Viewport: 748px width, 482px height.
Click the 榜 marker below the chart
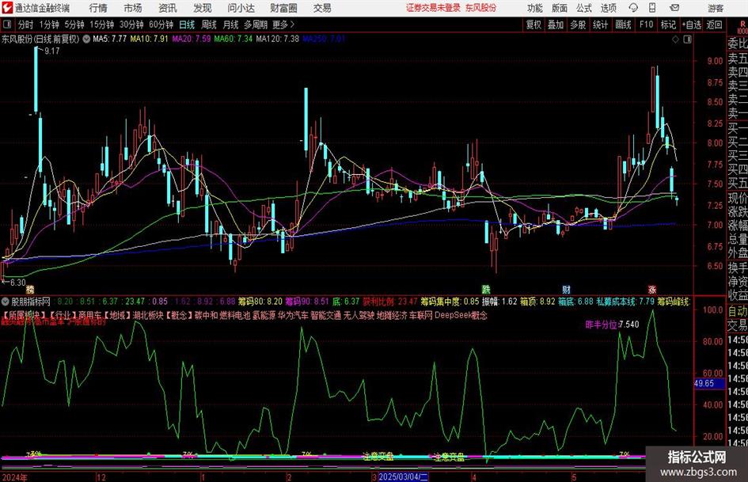31,289
